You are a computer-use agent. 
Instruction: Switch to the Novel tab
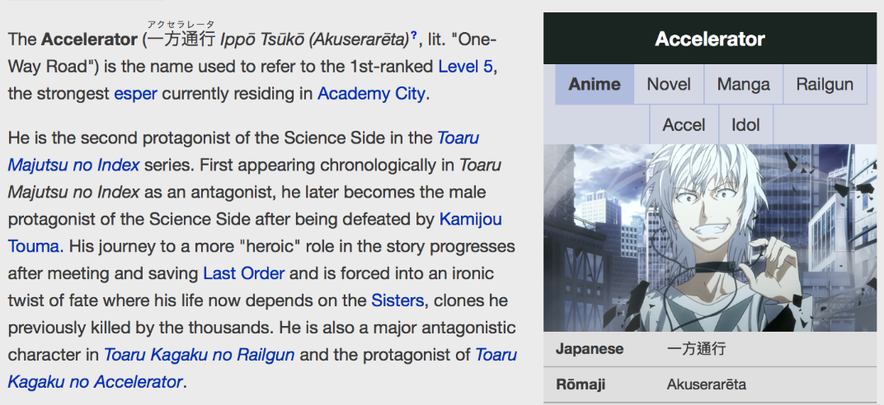point(669,84)
